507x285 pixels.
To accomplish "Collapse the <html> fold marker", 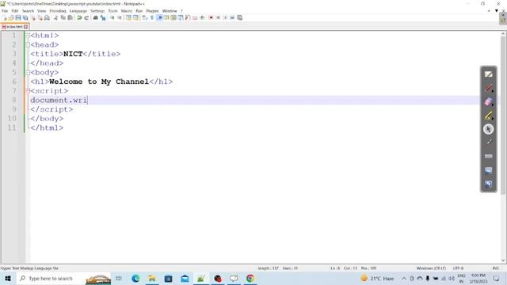I will pos(28,35).
